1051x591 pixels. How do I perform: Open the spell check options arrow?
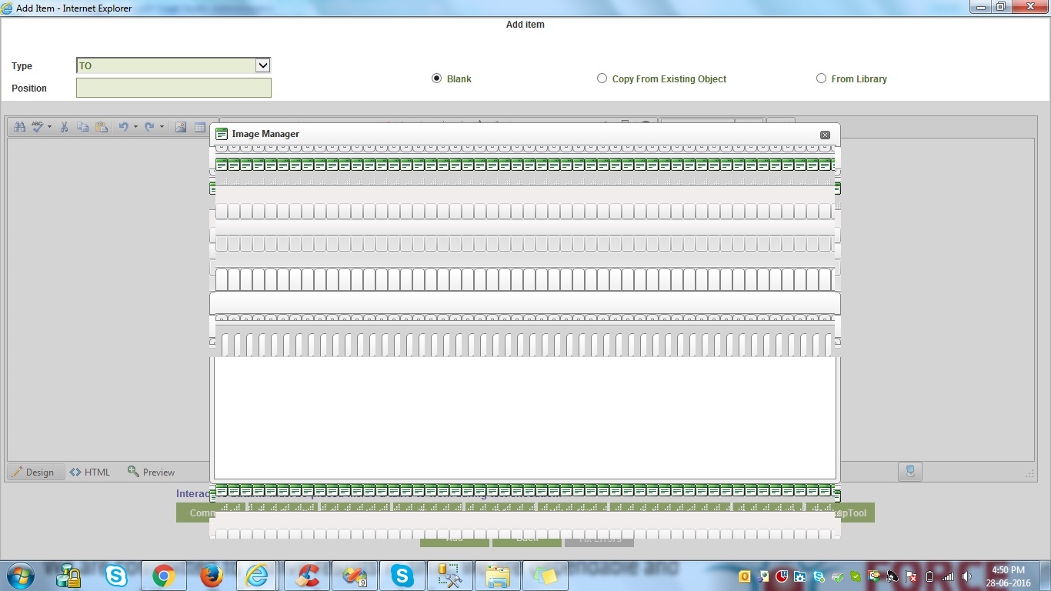point(49,127)
